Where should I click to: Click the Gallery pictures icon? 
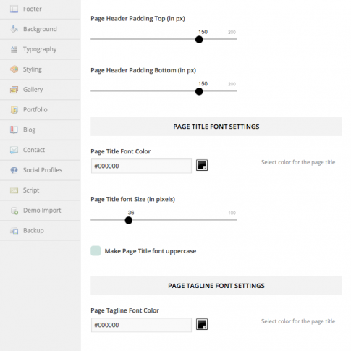14,90
